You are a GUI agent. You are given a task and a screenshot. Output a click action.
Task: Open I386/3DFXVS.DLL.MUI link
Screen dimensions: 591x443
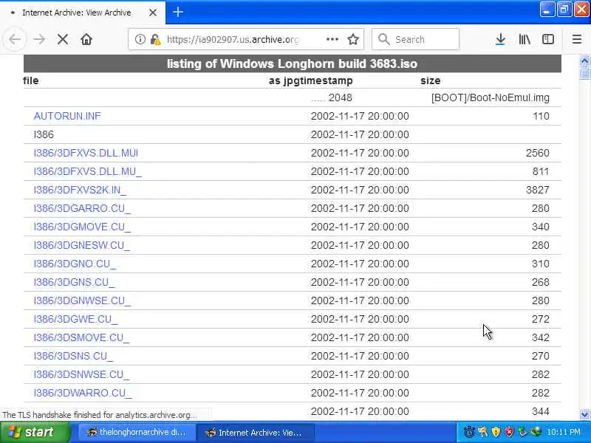[x=86, y=153]
